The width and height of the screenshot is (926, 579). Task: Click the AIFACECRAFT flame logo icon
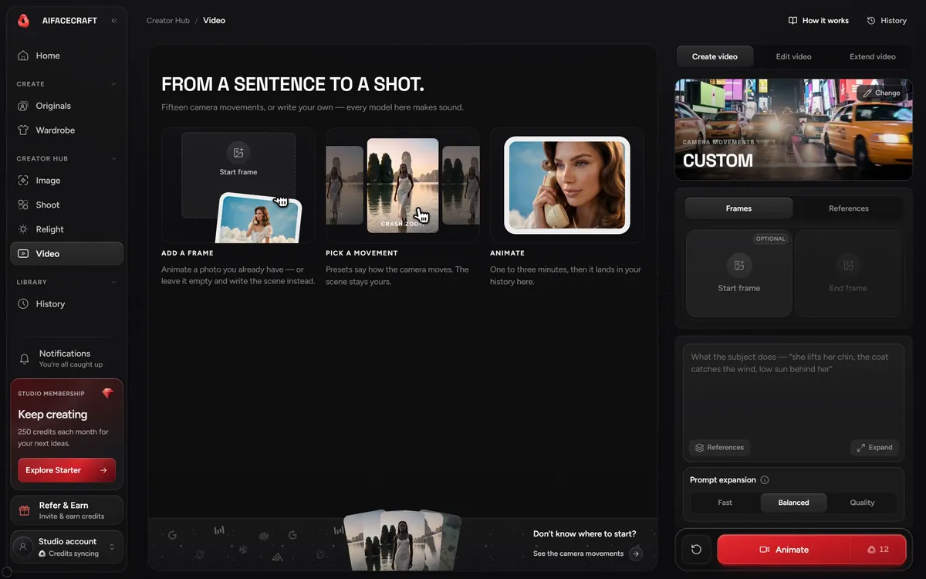[23, 21]
